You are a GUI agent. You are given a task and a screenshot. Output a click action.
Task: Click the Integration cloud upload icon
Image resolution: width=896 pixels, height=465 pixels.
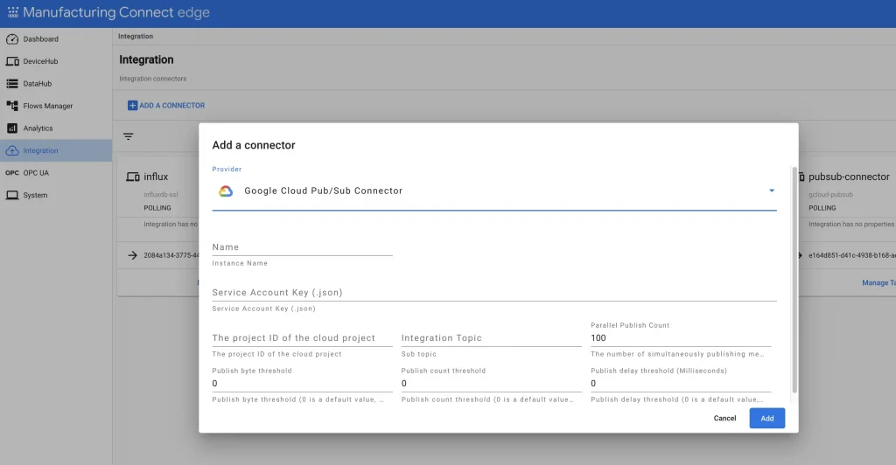click(x=12, y=150)
